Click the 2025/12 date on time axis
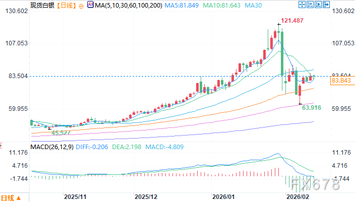The height and width of the screenshot is (202, 355). click(147, 196)
